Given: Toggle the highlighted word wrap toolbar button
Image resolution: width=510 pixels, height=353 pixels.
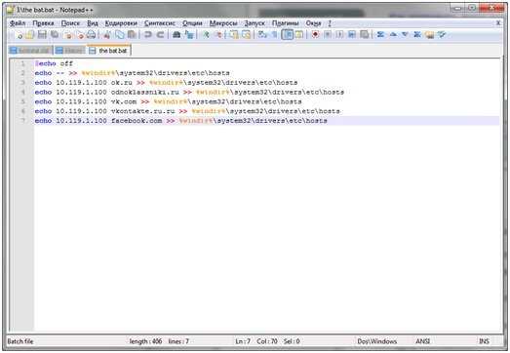Looking at the screenshot, I should coord(288,34).
